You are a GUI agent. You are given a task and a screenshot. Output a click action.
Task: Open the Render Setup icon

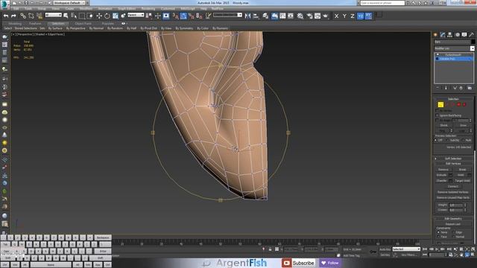pos(309,16)
